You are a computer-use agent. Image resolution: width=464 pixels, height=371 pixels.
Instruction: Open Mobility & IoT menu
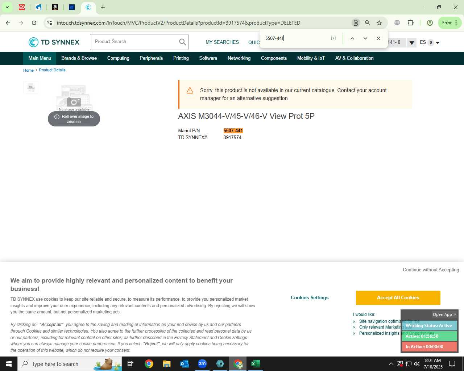[x=311, y=58]
